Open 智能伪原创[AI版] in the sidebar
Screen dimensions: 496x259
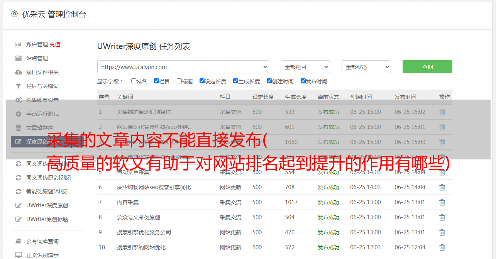point(47,191)
